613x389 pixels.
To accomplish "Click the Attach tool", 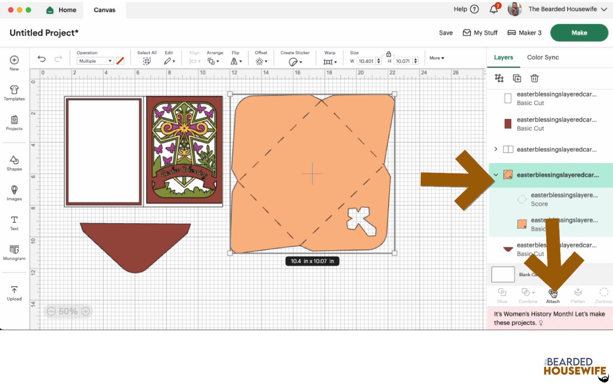I will click(x=553, y=295).
